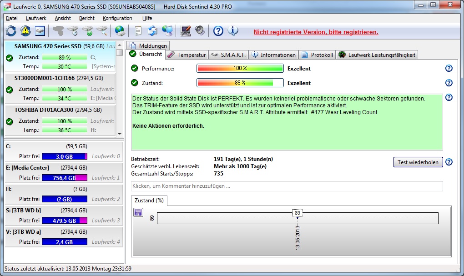Open the Konfiguration menu
The width and height of the screenshot is (464, 276).
pyautogui.click(x=117, y=18)
